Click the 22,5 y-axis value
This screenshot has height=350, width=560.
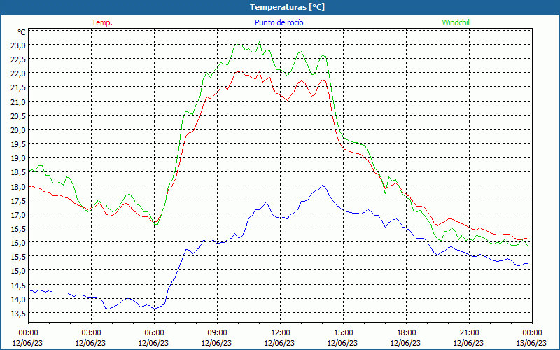(x=19, y=59)
